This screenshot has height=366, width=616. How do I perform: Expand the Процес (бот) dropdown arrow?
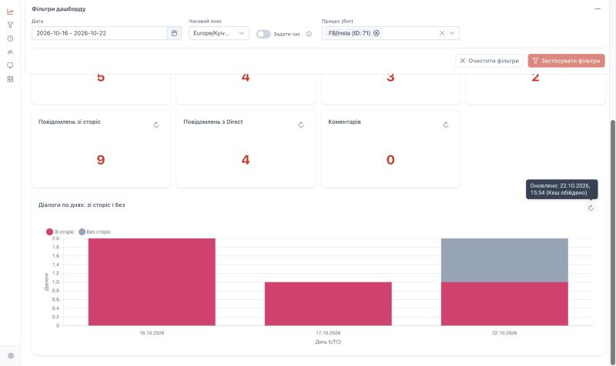click(452, 33)
